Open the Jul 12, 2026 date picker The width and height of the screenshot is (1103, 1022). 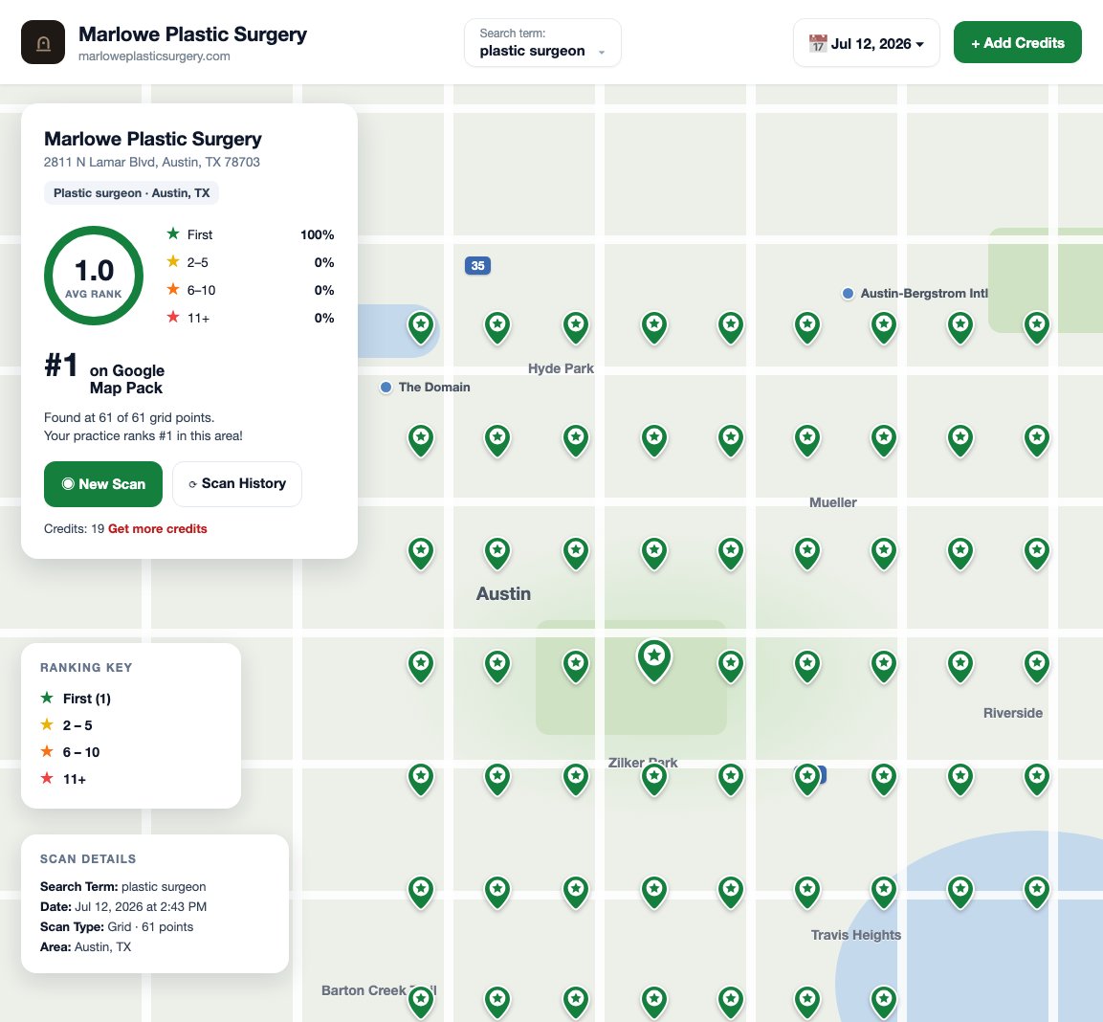pos(866,43)
